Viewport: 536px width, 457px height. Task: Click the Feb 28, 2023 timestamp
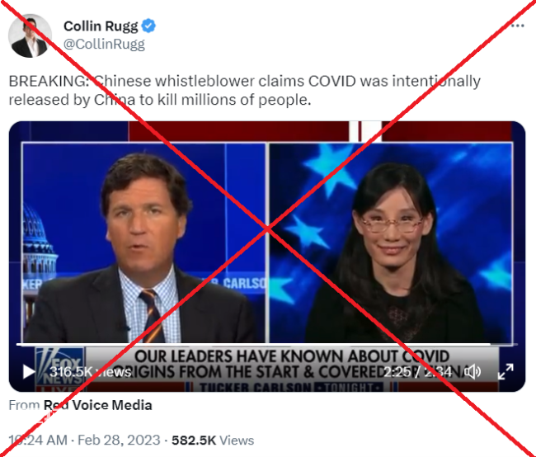119,440
